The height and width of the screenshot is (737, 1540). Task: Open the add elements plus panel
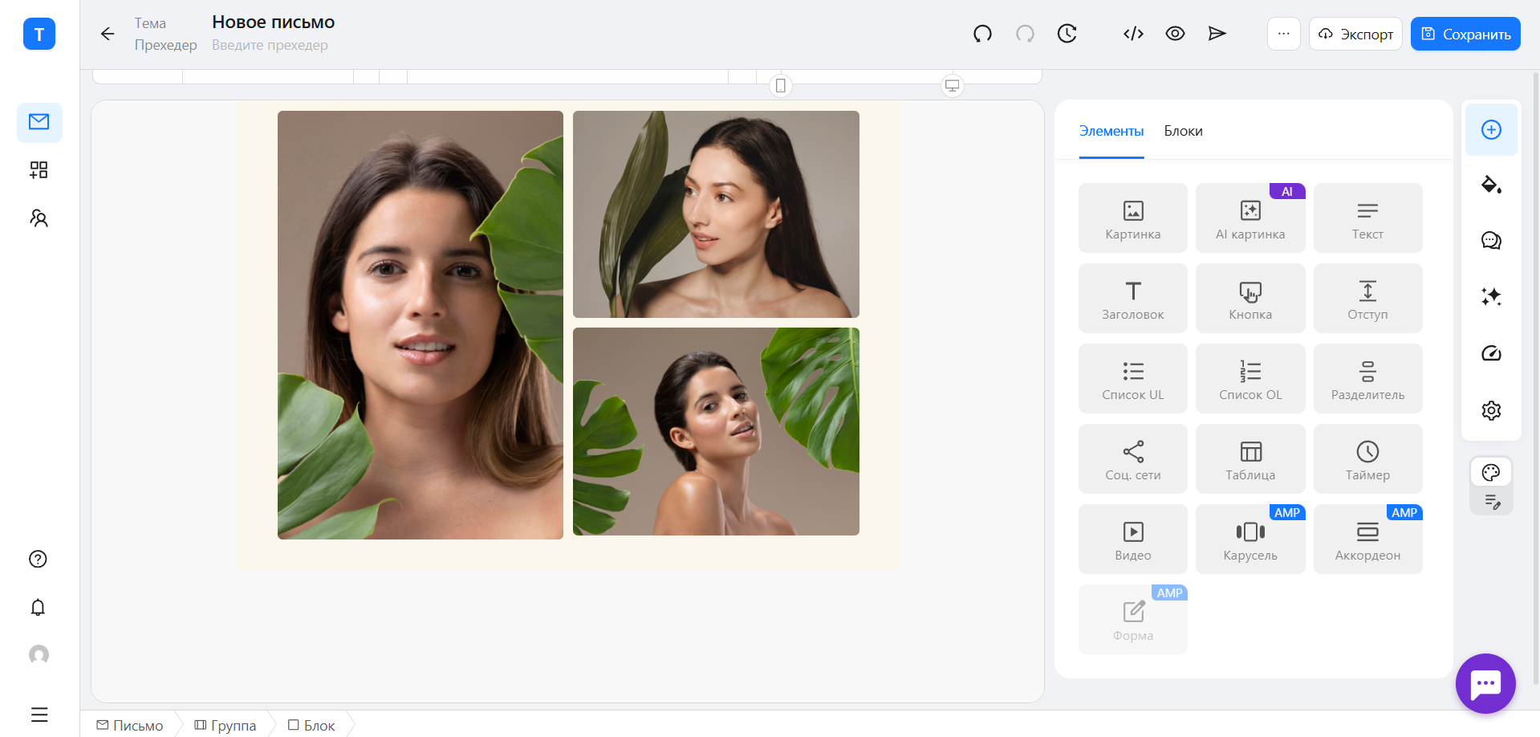[x=1491, y=129]
